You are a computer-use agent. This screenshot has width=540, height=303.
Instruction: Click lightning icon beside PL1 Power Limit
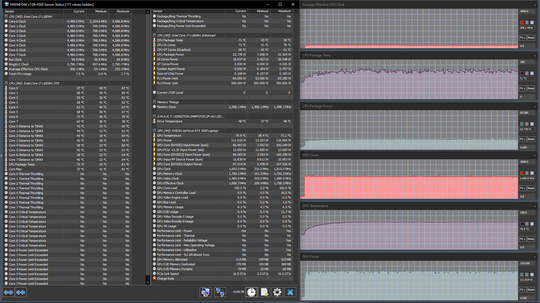(155, 78)
